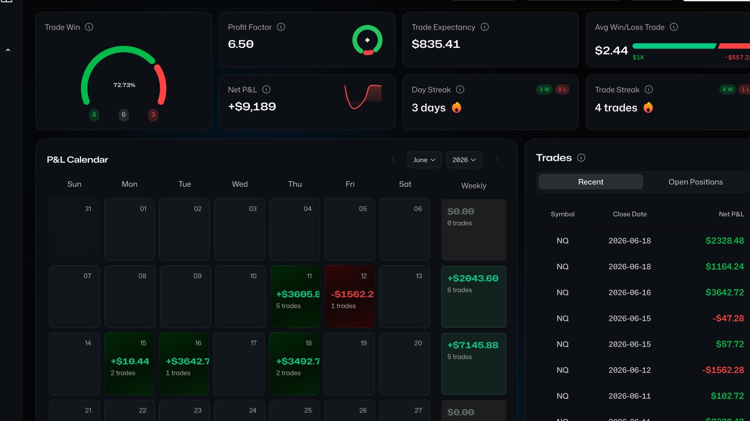
Task: Click the Close Date column header
Action: [x=630, y=214]
